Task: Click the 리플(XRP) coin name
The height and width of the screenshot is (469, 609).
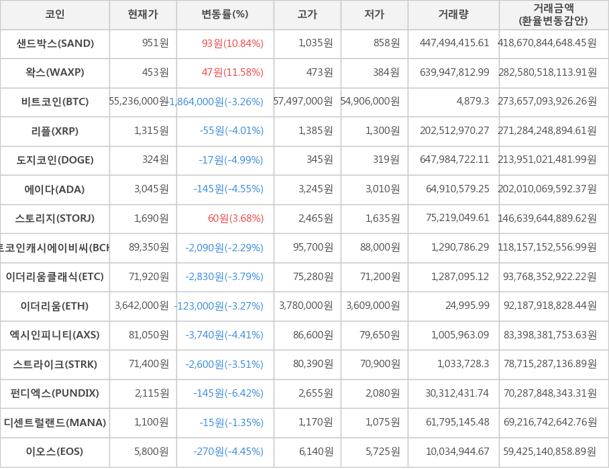Action: coord(55,131)
